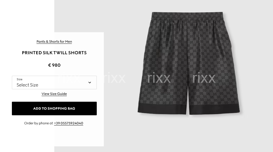The height and width of the screenshot is (152, 273).
Task: Click the elastic waistband of the shorts
Action: 187,16
